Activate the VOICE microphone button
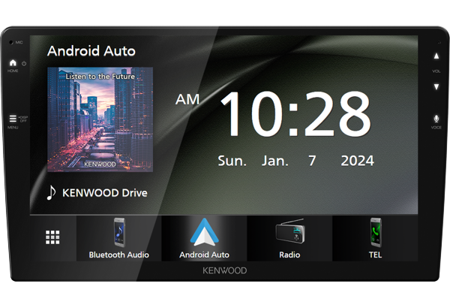450x308 pixels. pos(436,119)
